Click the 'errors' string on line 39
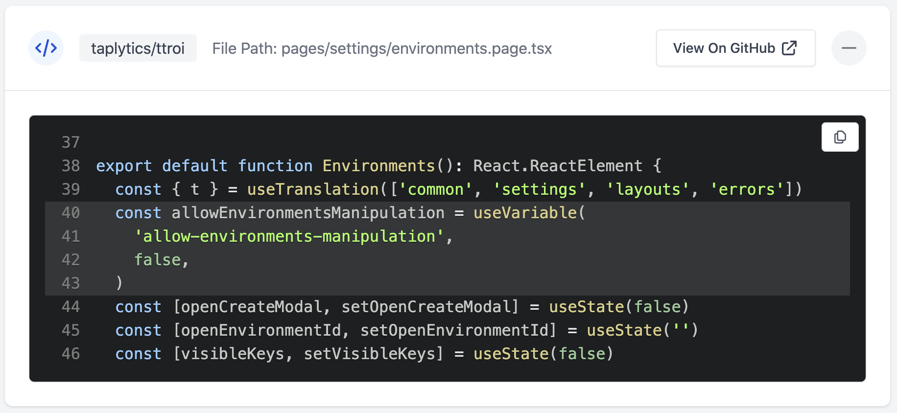This screenshot has width=897, height=413. [x=747, y=189]
